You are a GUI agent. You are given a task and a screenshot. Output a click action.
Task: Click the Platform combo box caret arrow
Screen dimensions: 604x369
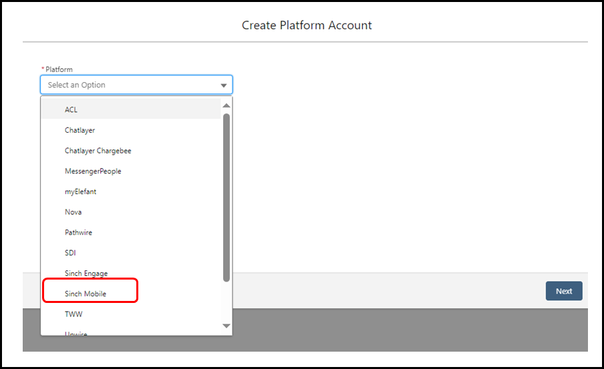point(223,85)
